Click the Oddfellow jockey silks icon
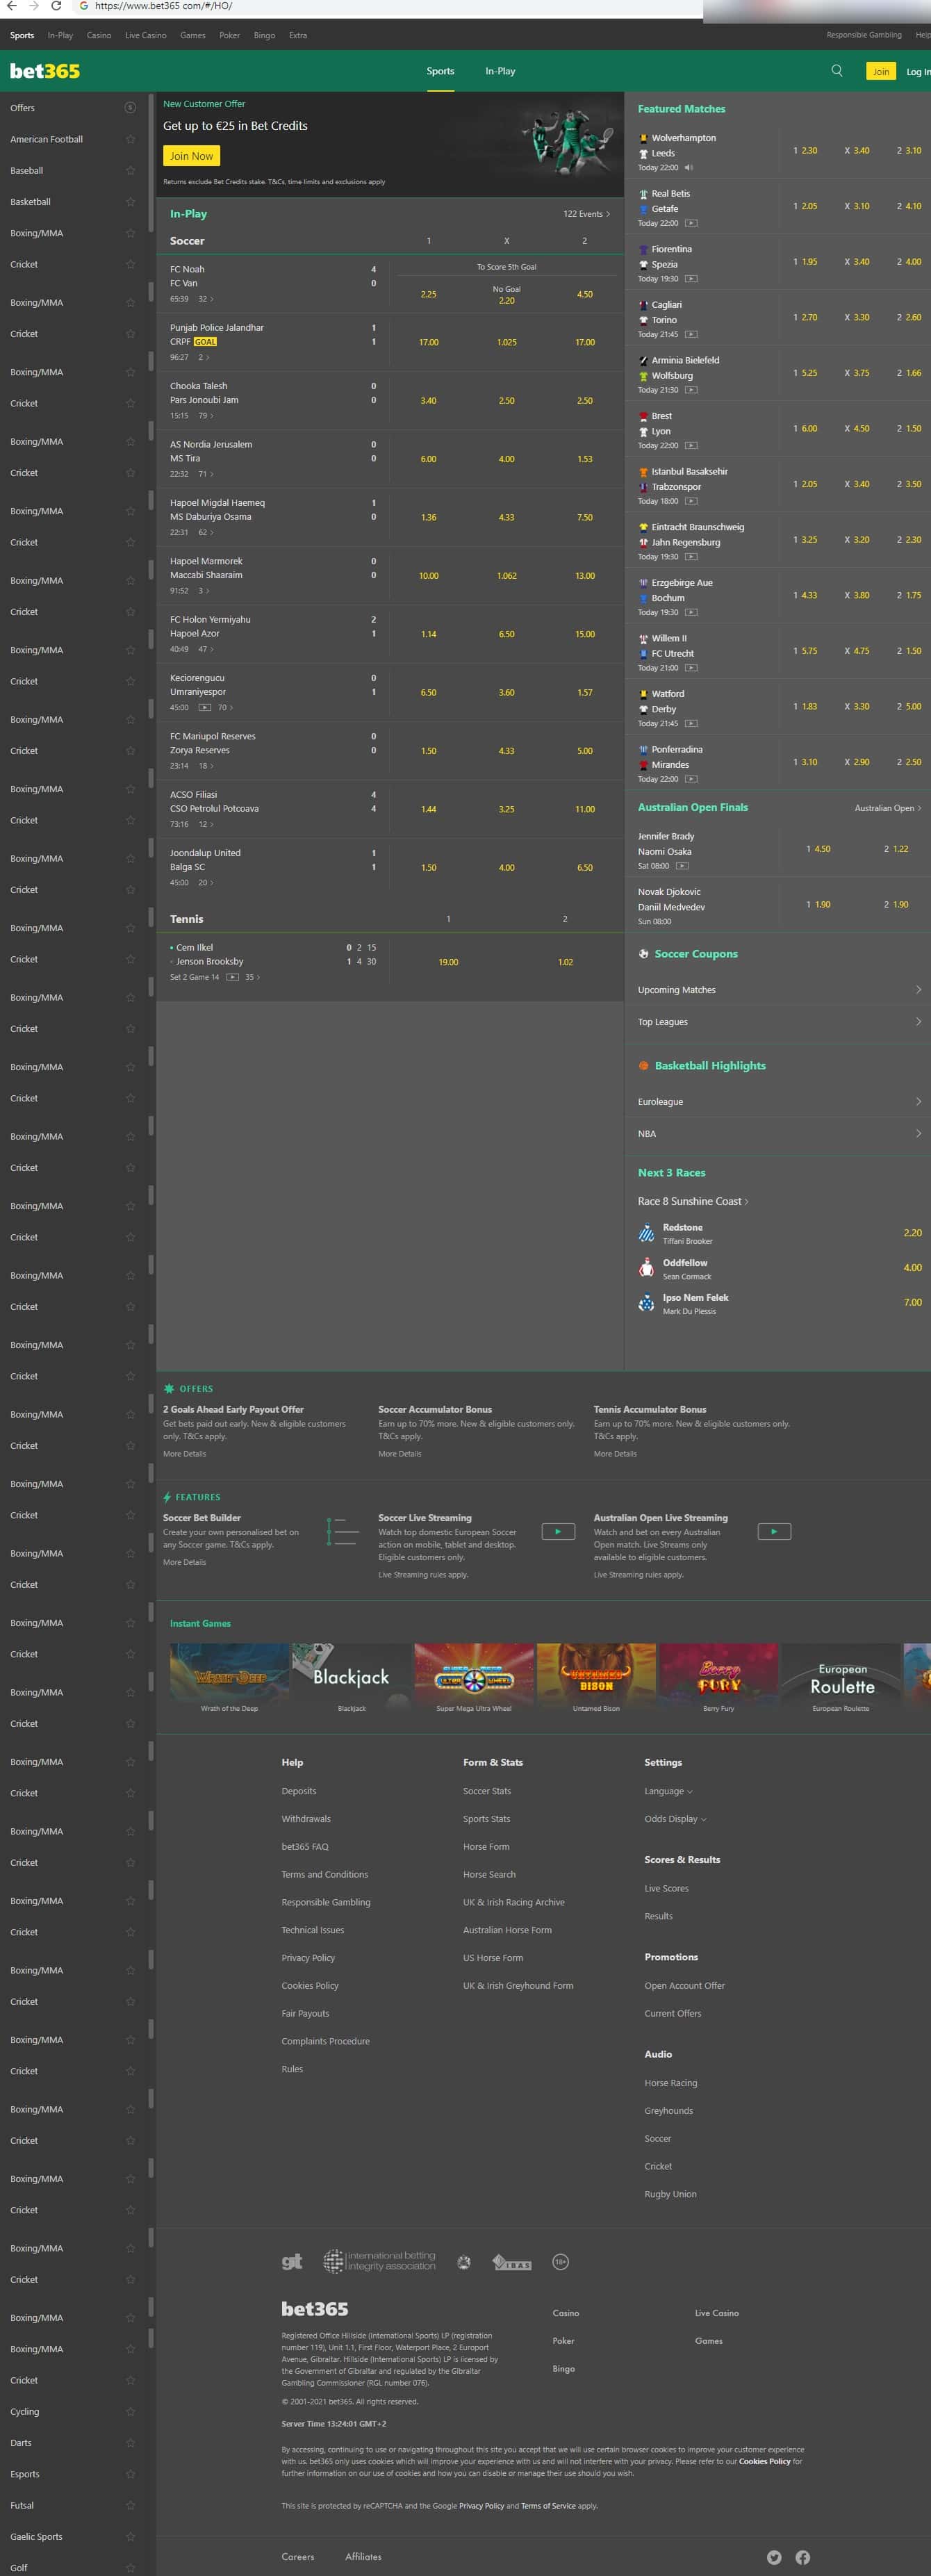The image size is (931, 2576). pyautogui.click(x=647, y=1268)
